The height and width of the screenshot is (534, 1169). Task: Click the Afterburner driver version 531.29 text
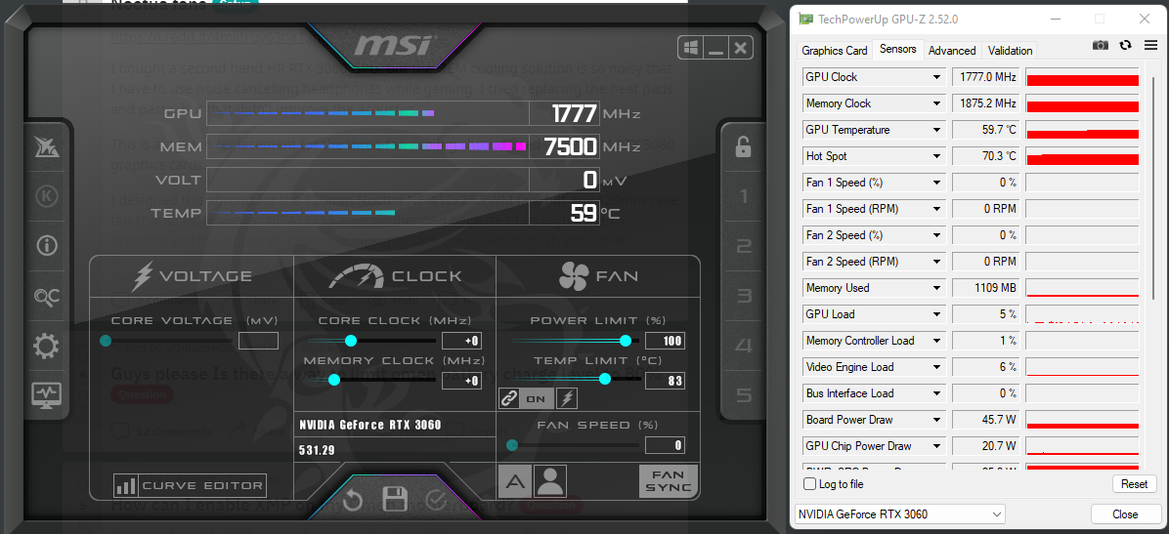click(317, 451)
